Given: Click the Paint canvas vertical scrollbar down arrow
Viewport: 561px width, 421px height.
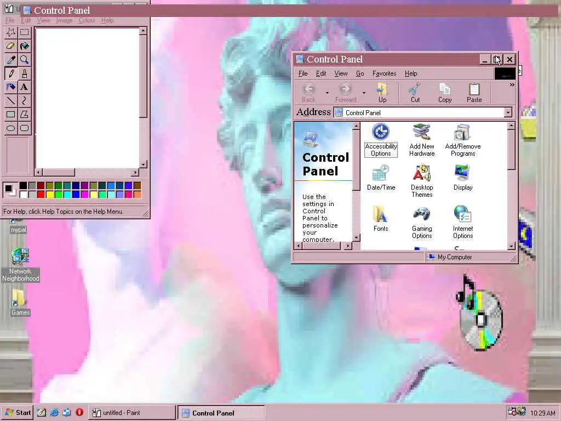Looking at the screenshot, I should tap(143, 164).
